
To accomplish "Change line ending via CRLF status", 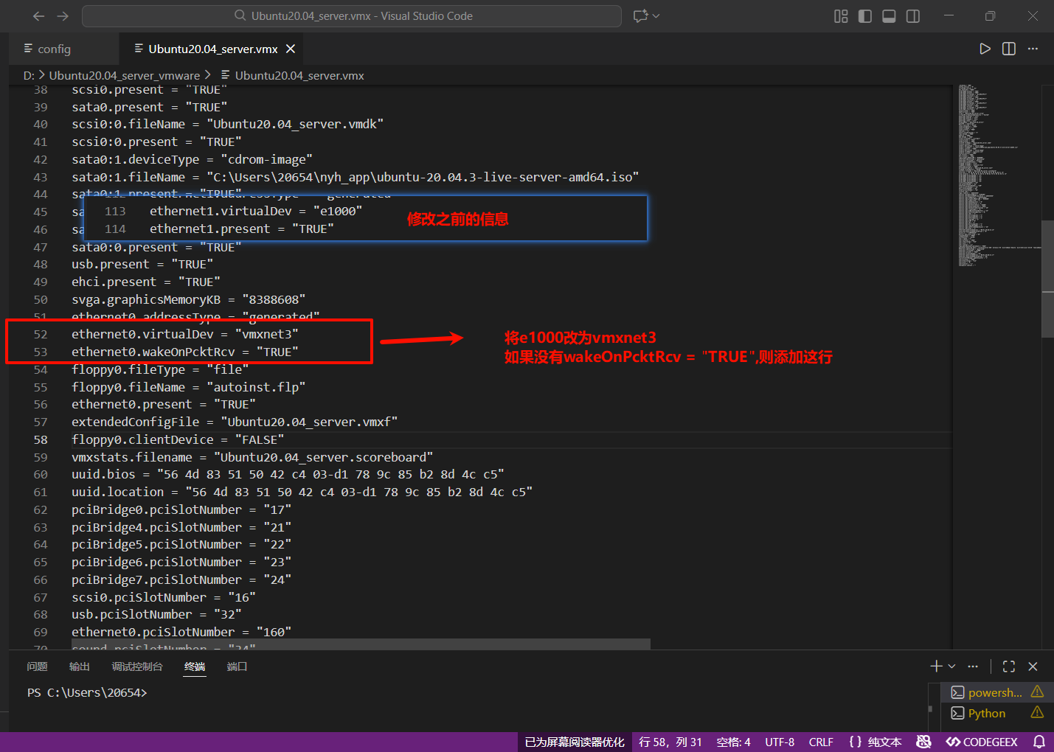I will click(x=821, y=742).
